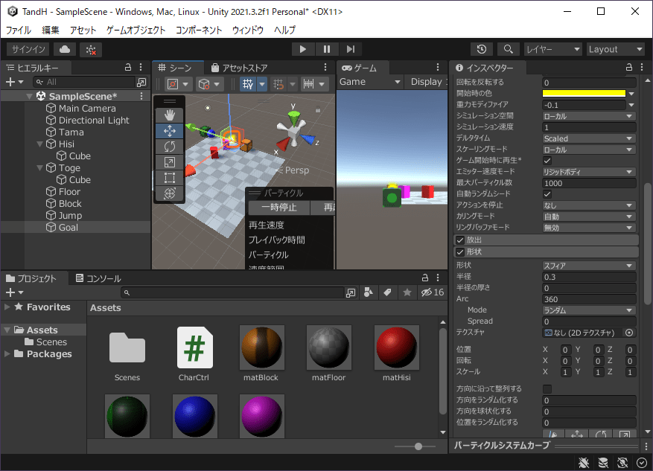Open the ゲームオブジェクト menu
The height and width of the screenshot is (471, 653).
tap(136, 31)
